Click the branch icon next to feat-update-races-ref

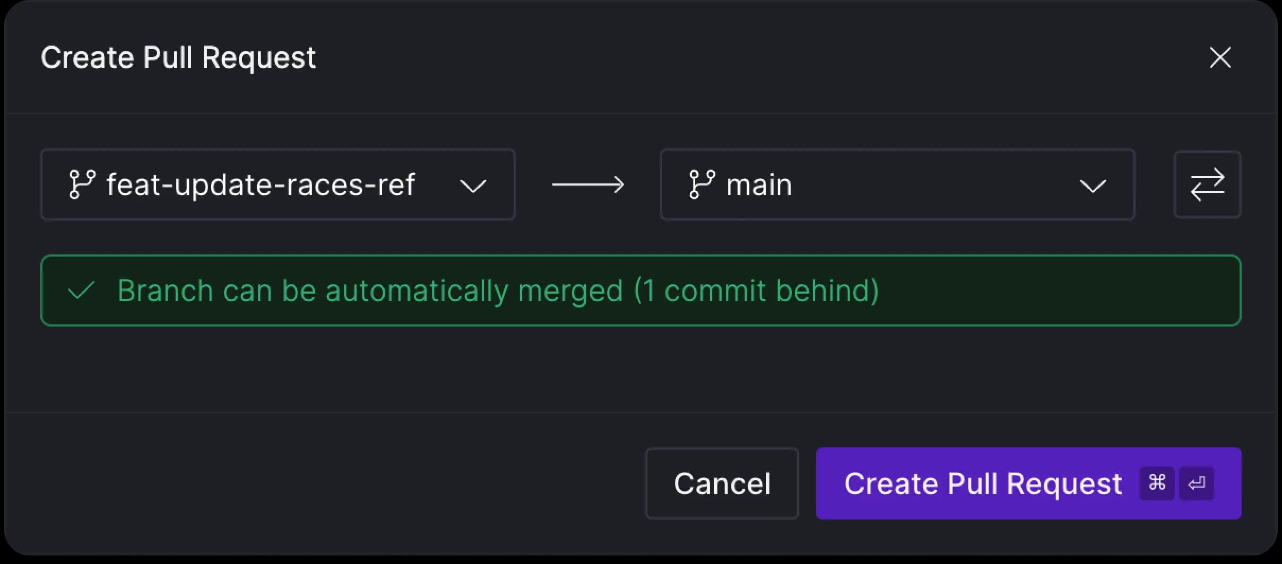point(84,184)
